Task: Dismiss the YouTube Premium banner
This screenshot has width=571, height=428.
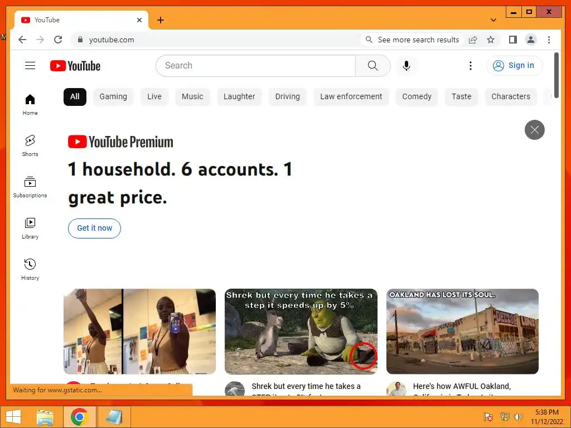Action: click(x=534, y=129)
